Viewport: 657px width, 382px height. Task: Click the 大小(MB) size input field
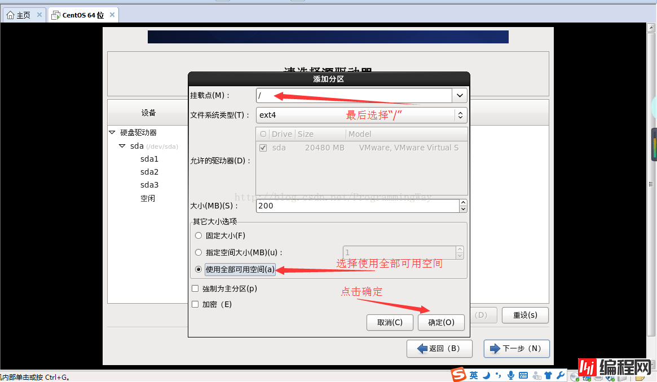[357, 206]
